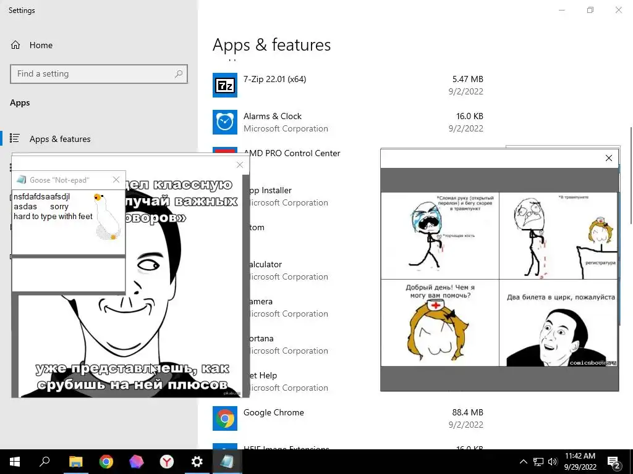Click text "hard to type withh feet"
Screen dimensions: 633x474
click(x=53, y=217)
